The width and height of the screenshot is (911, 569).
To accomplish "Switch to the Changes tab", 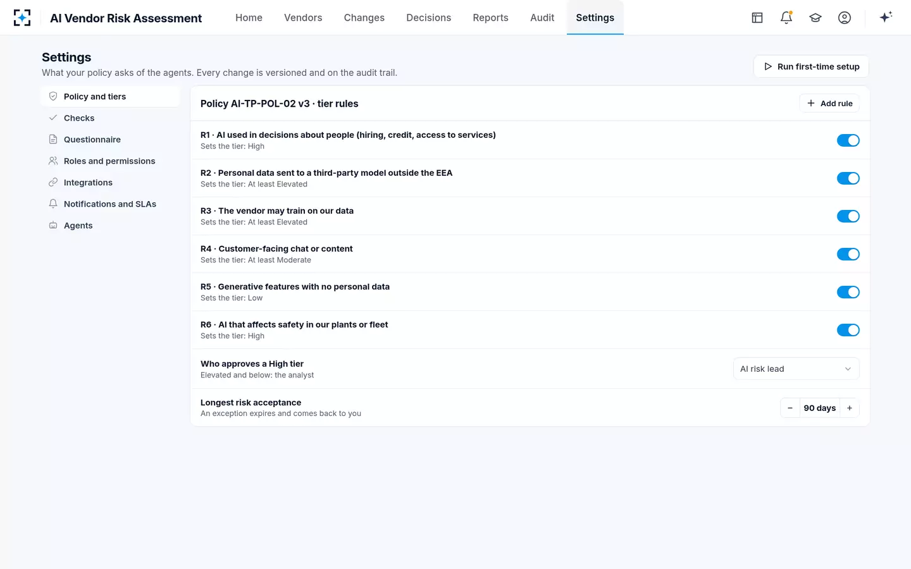I will pyautogui.click(x=364, y=18).
